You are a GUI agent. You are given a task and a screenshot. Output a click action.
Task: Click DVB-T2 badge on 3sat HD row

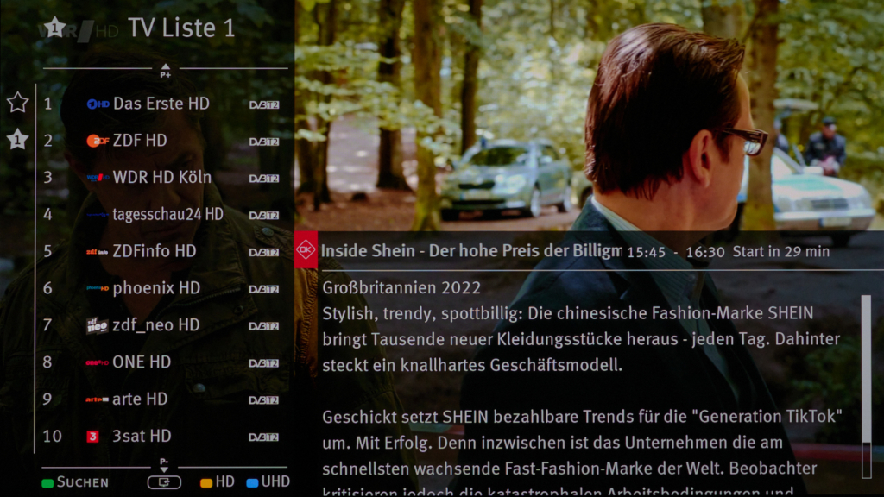(264, 437)
